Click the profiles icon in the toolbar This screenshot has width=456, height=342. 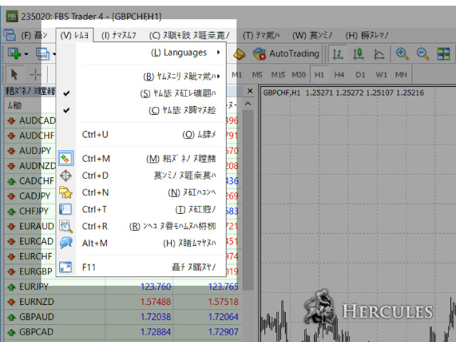pos(43,54)
